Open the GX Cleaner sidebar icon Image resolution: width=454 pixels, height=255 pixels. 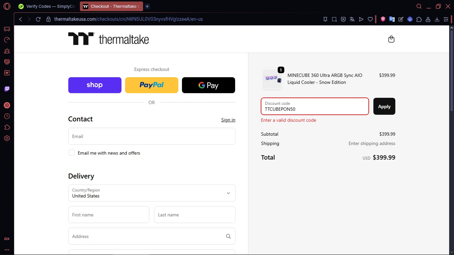pos(7,51)
